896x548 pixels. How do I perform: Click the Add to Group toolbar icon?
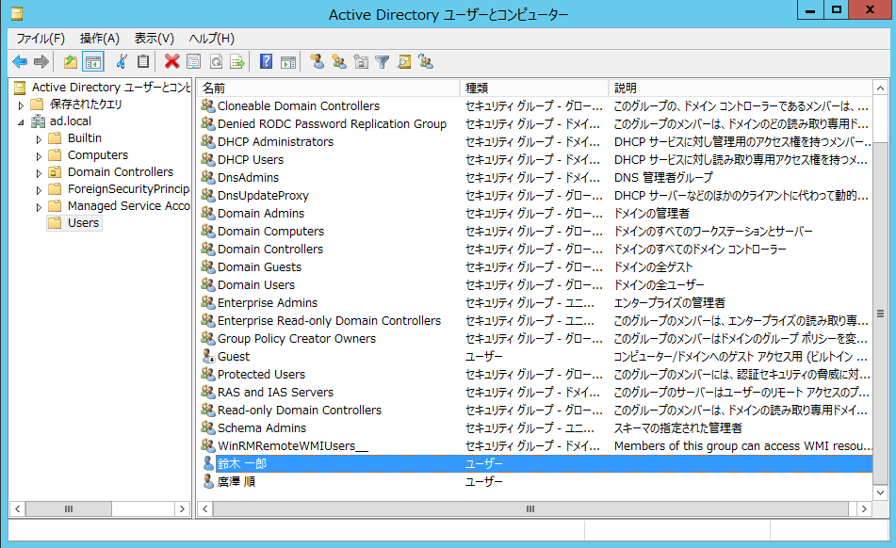426,61
